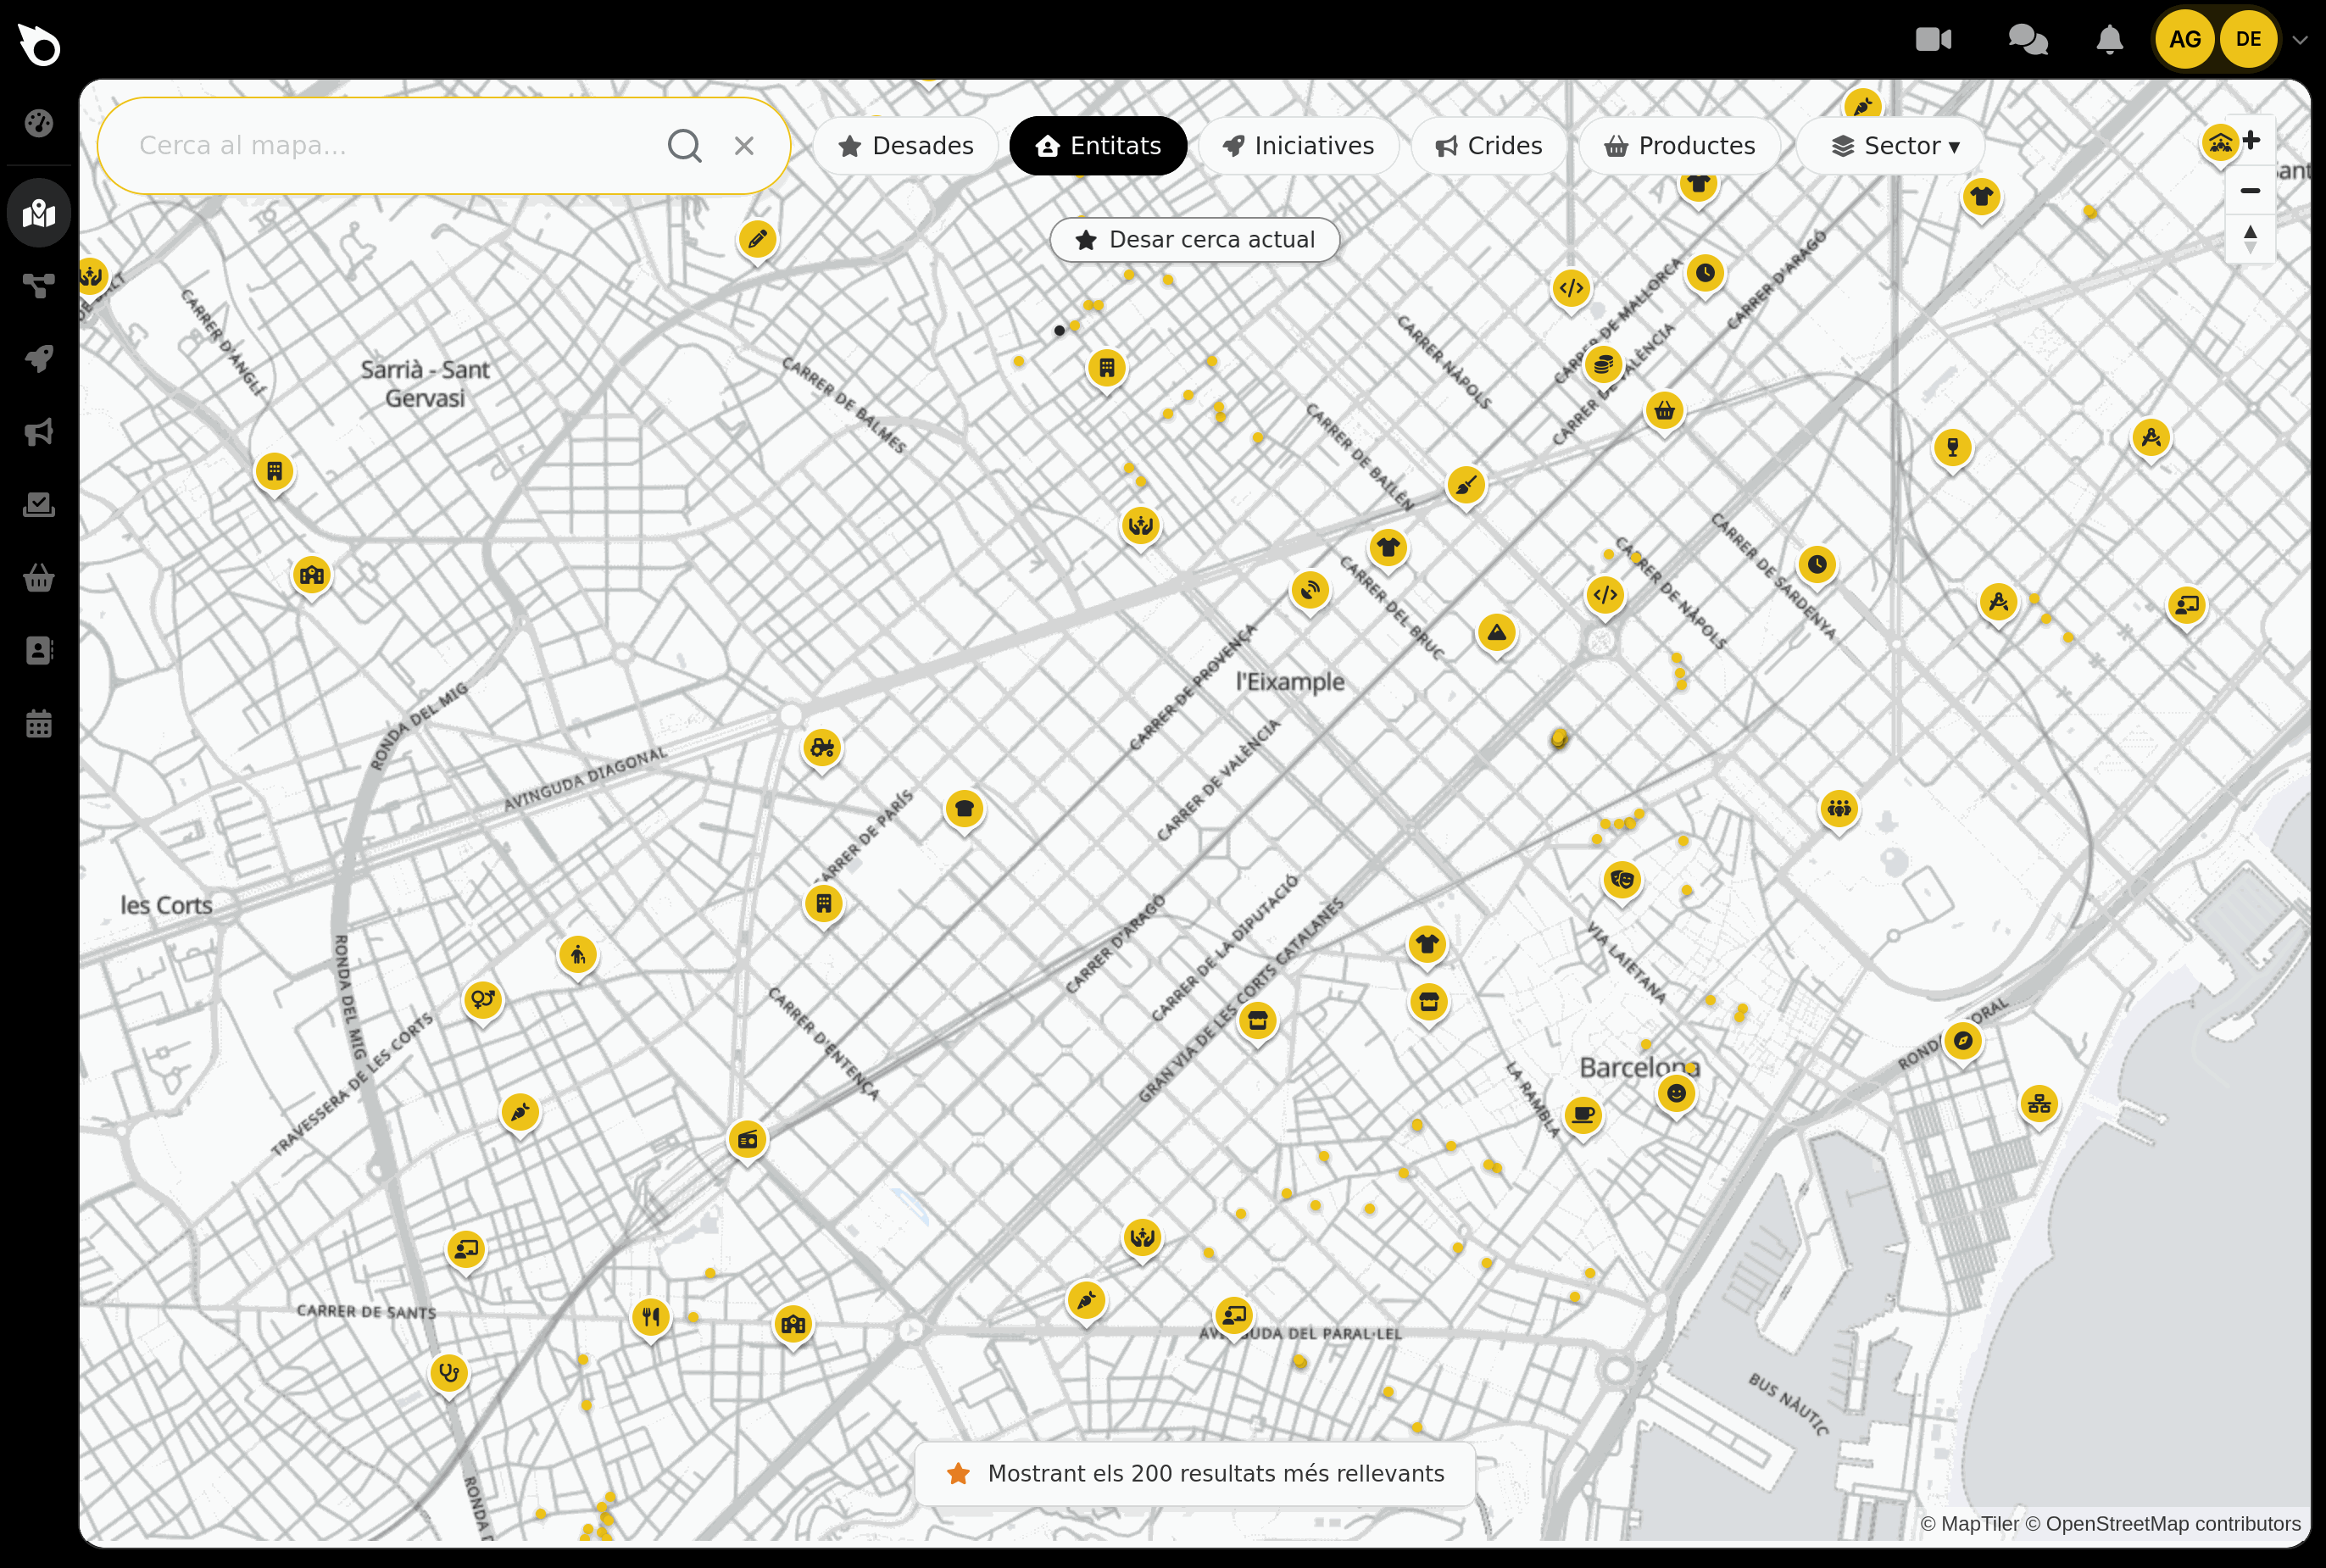Open the contacts book icon in sidebar

pyautogui.click(x=39, y=651)
